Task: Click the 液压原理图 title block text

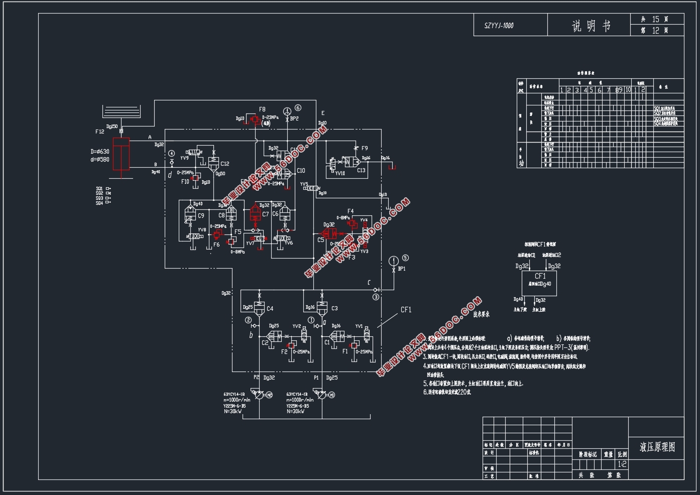Action: 657,447
